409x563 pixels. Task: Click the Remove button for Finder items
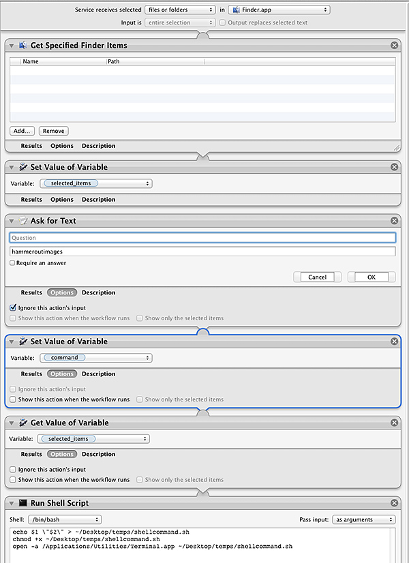point(53,131)
